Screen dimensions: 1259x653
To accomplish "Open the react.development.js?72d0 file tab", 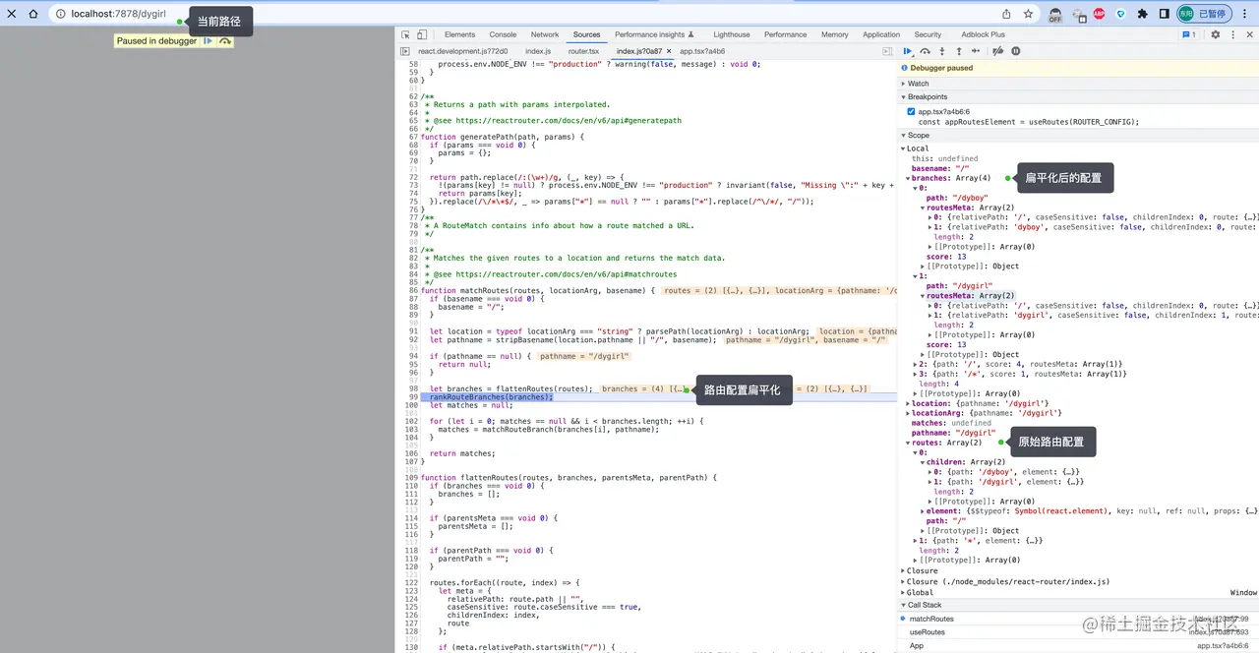I will [x=463, y=51].
